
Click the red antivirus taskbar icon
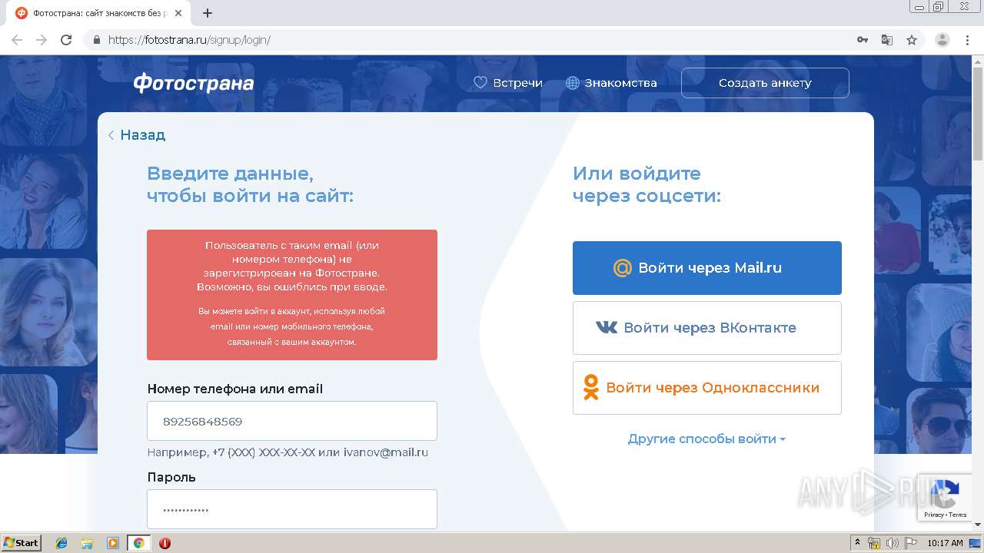click(x=165, y=543)
